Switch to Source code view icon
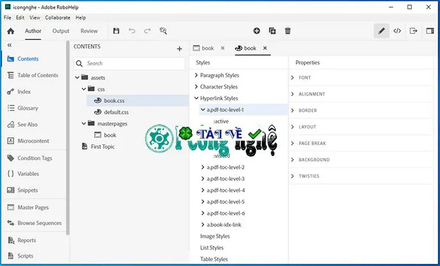 397,31
